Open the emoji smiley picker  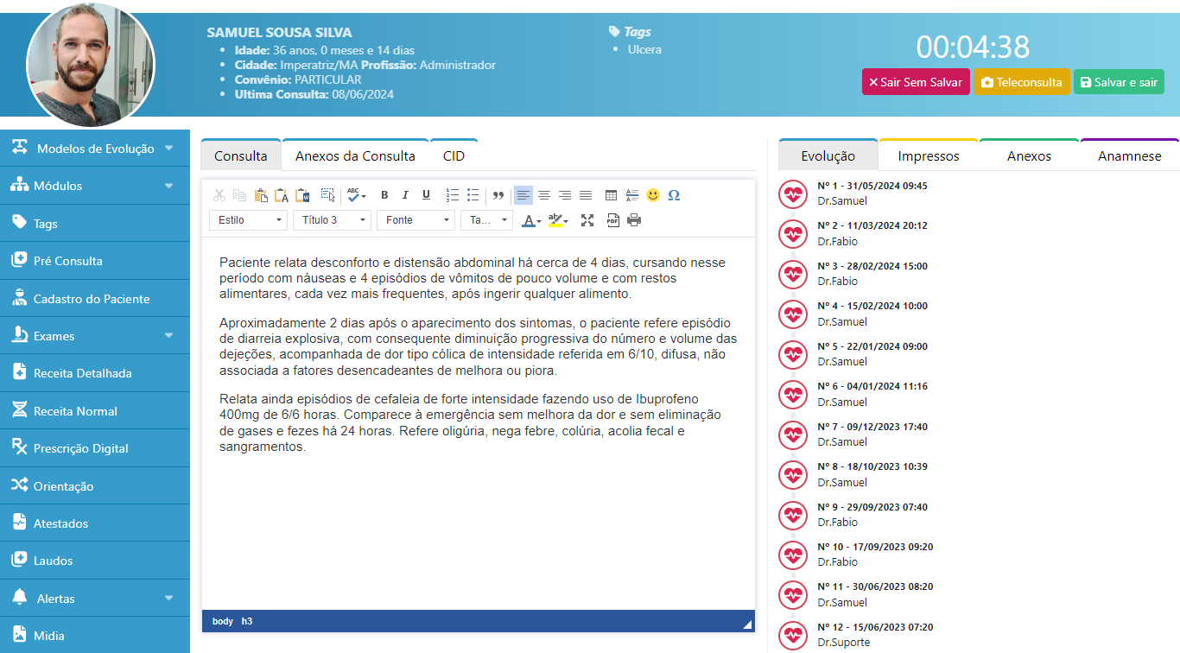coord(653,195)
